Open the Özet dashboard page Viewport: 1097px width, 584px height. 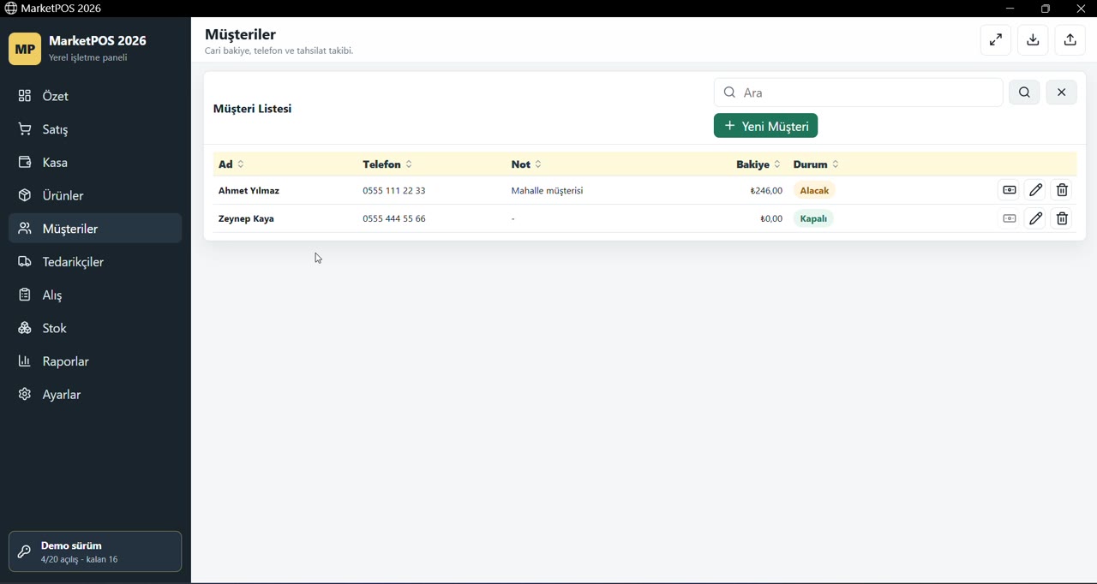point(95,96)
